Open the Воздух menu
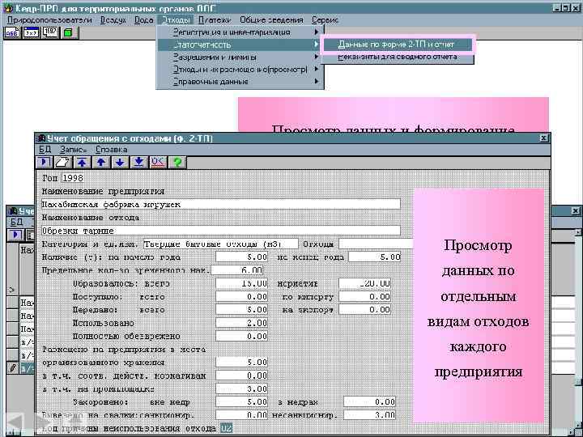This screenshot has width=583, height=437. coord(113,20)
